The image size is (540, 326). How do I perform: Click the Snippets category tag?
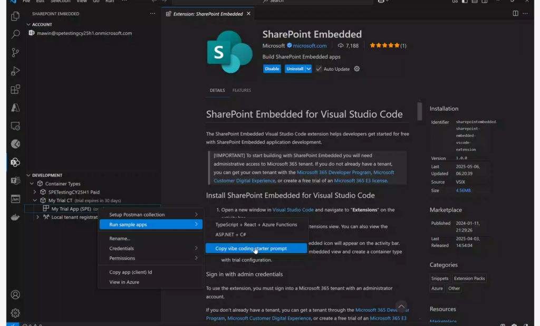(x=440, y=278)
